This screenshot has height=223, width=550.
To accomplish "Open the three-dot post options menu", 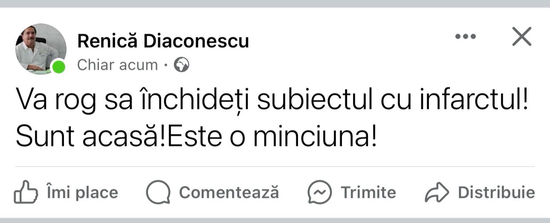I will 465,37.
